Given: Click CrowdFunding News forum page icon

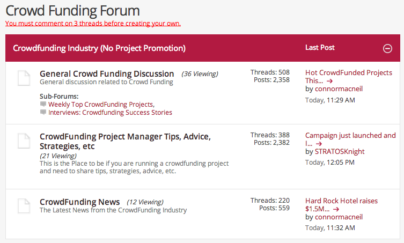Looking at the screenshot, I should 24,207.
